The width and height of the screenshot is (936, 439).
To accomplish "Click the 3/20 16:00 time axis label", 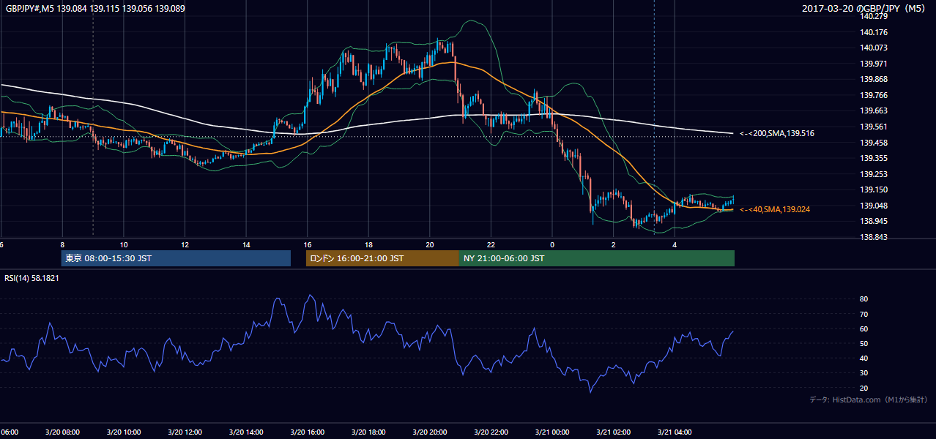I will [x=307, y=432].
